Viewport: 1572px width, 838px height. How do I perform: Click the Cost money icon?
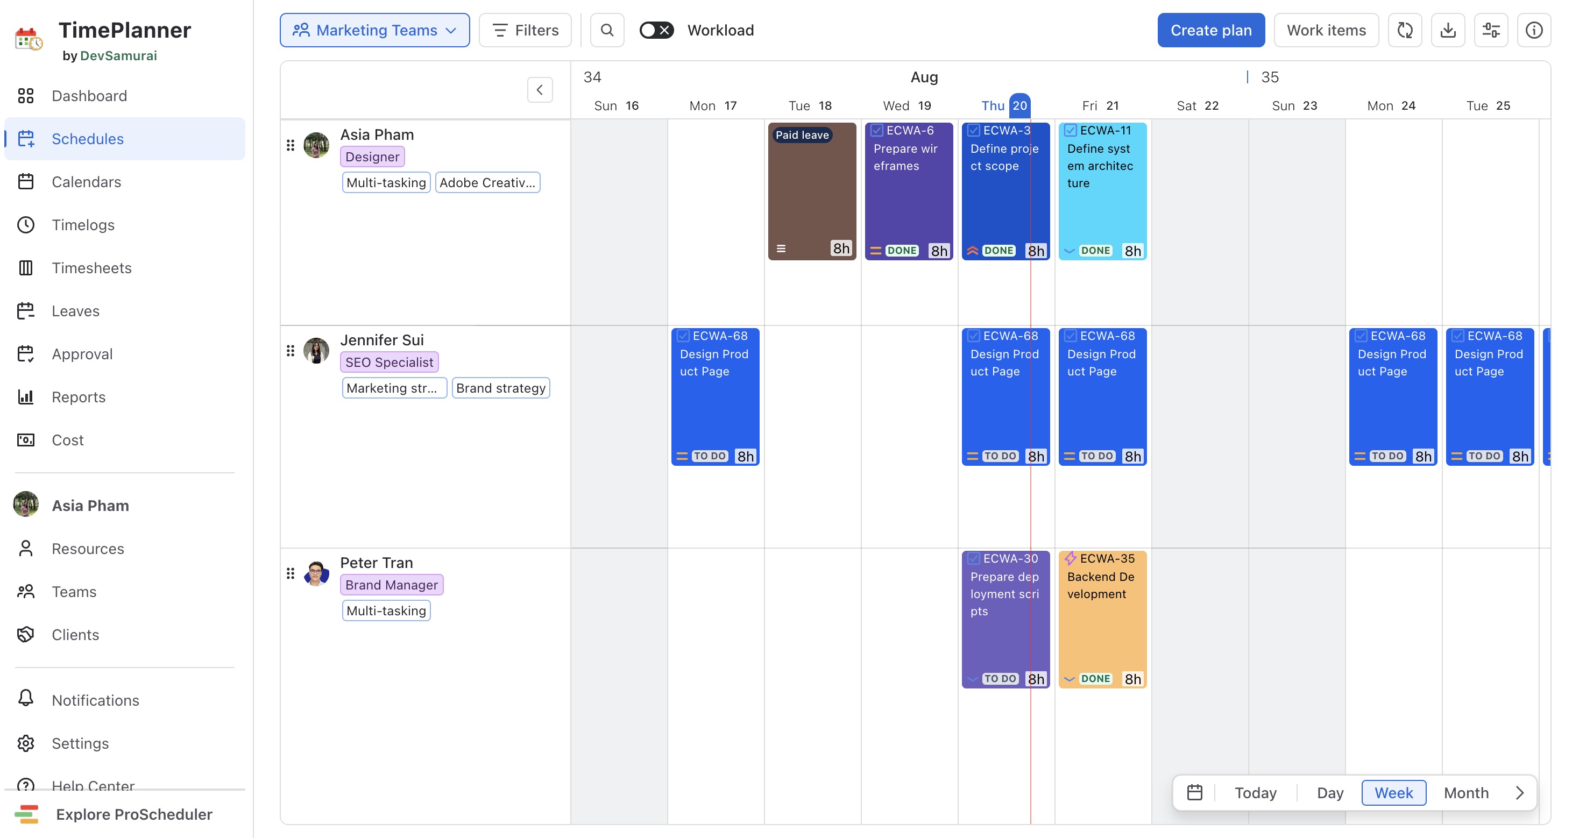pos(26,441)
